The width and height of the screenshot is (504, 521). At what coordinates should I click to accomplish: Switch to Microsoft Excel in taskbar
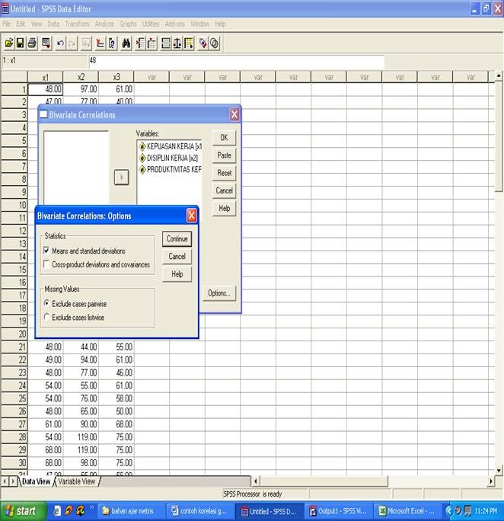[x=407, y=511]
